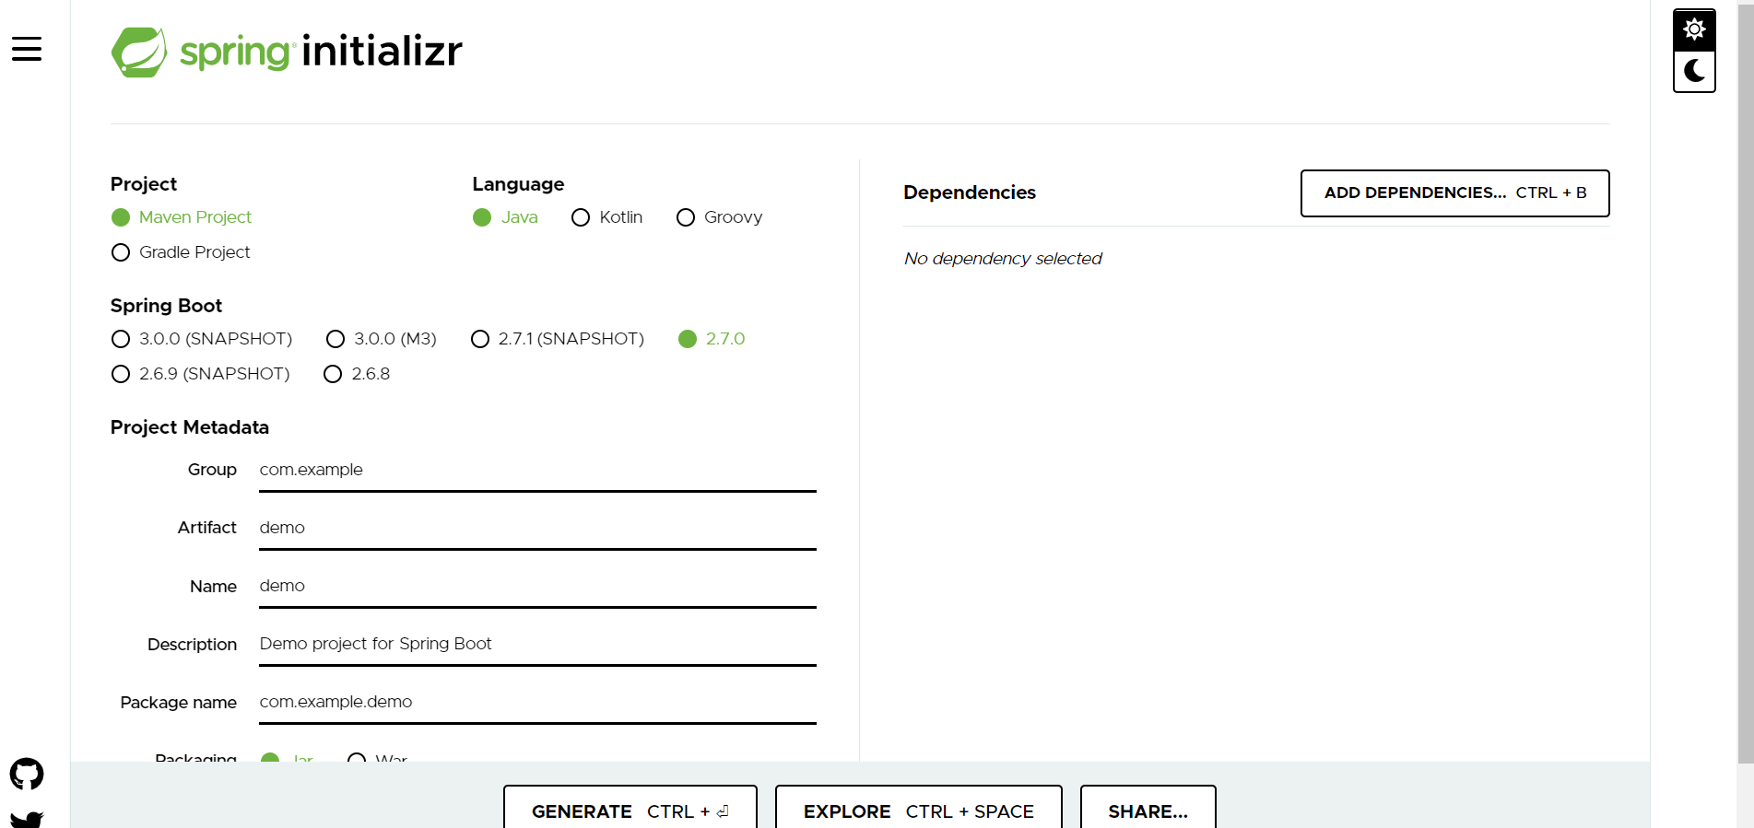Choose Kotlin language
The height and width of the screenshot is (828, 1754).
607,217
